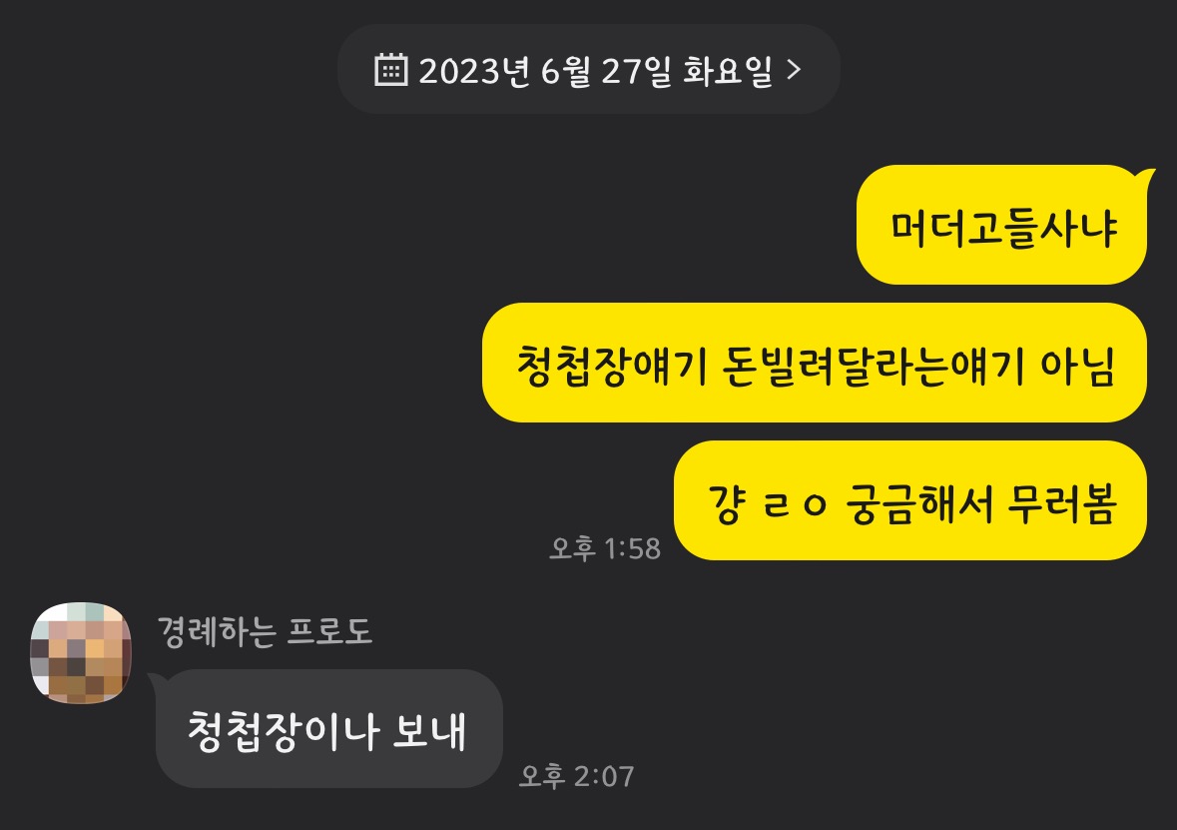Viewport: 1177px width, 830px height.
Task: Tap the yellow 머더고들사냐 message bubble
Action: point(1001,225)
